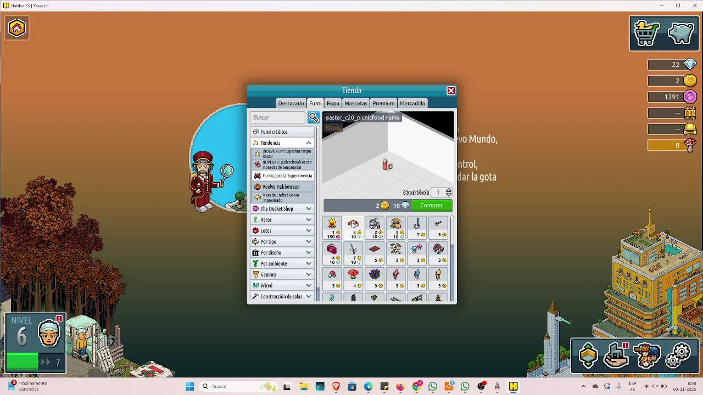Switch to the Mercadillo tab

click(412, 103)
